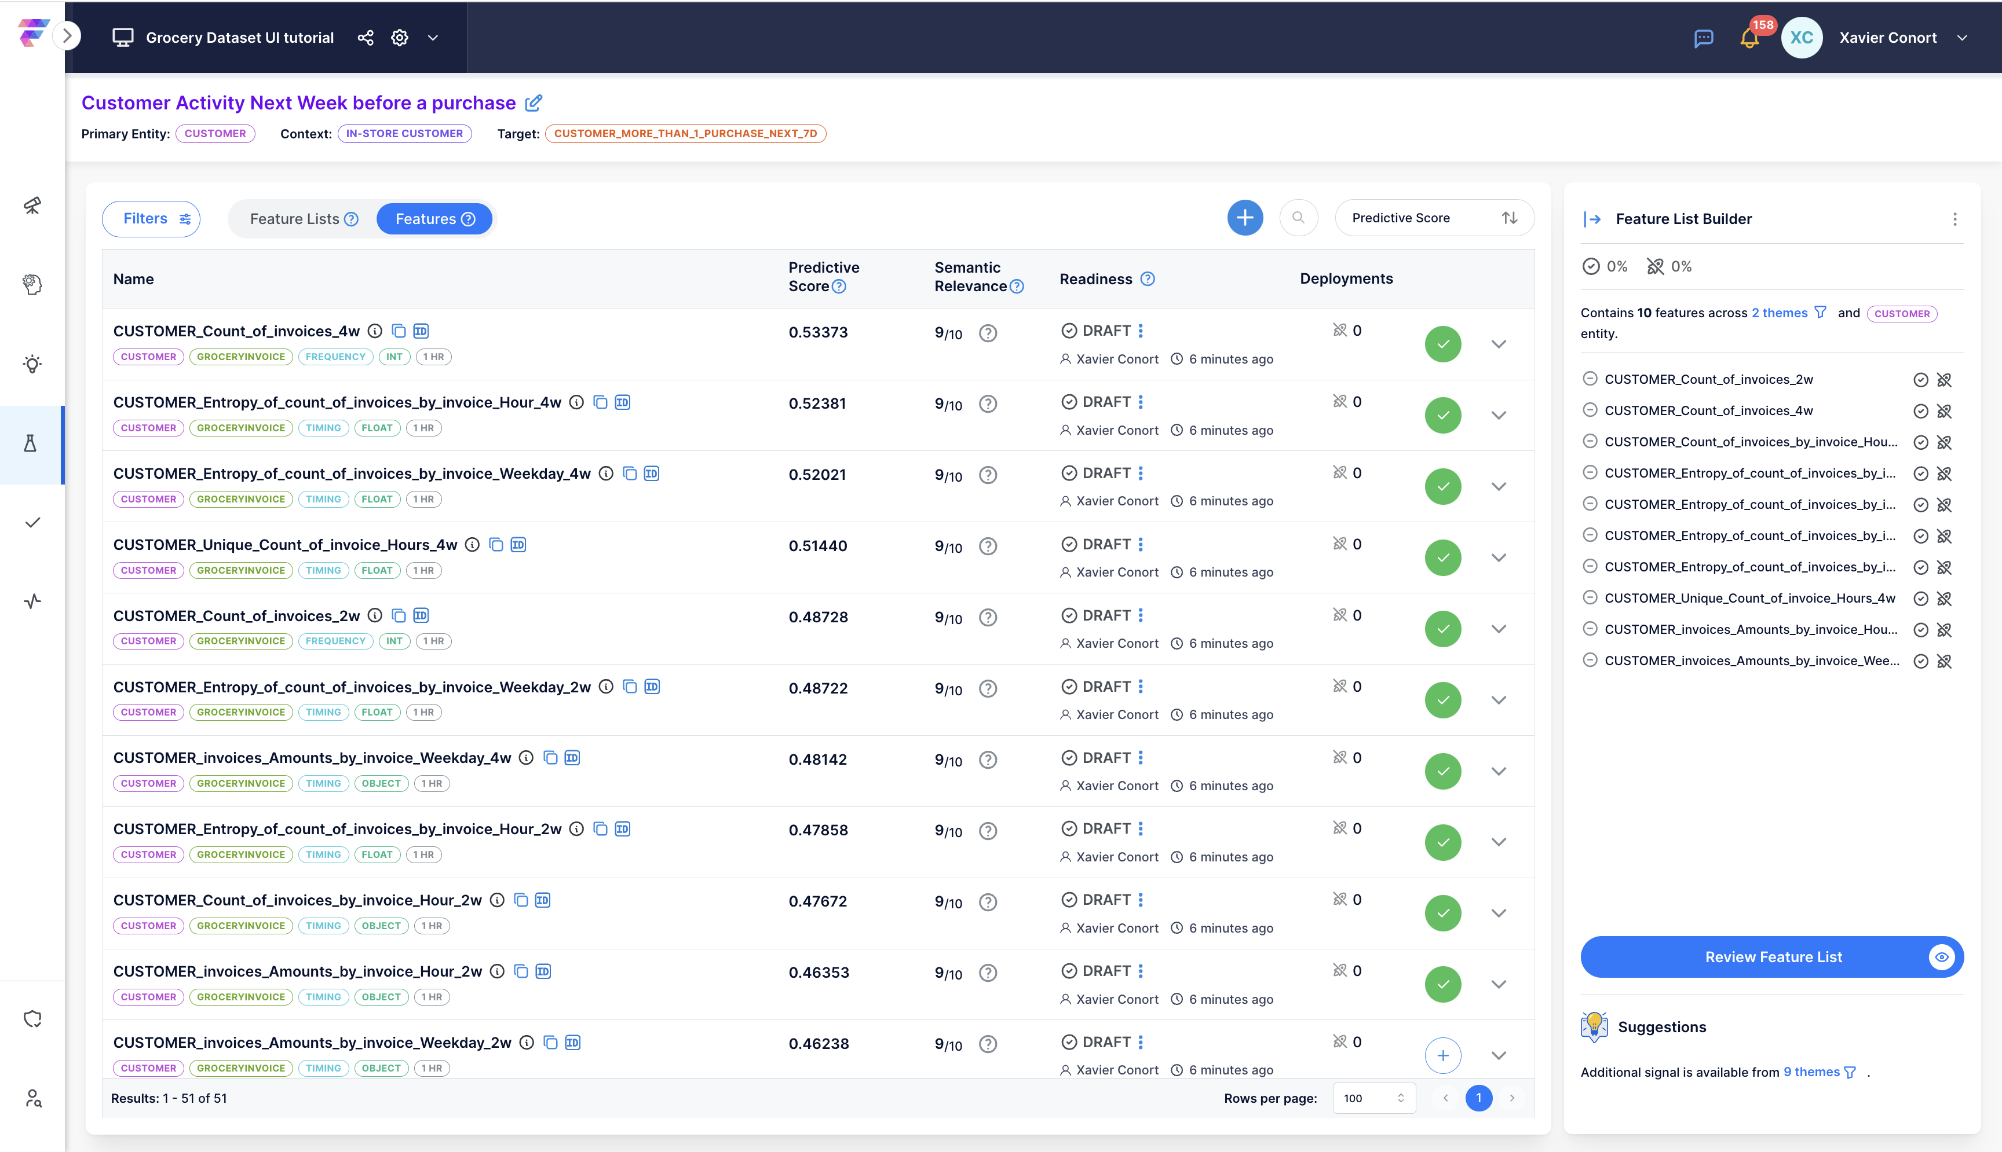Remove CUSTOMER_Unique_Count_of_invoice_Hours_4w from builder list
Image resolution: width=2002 pixels, height=1152 pixels.
pos(1590,598)
